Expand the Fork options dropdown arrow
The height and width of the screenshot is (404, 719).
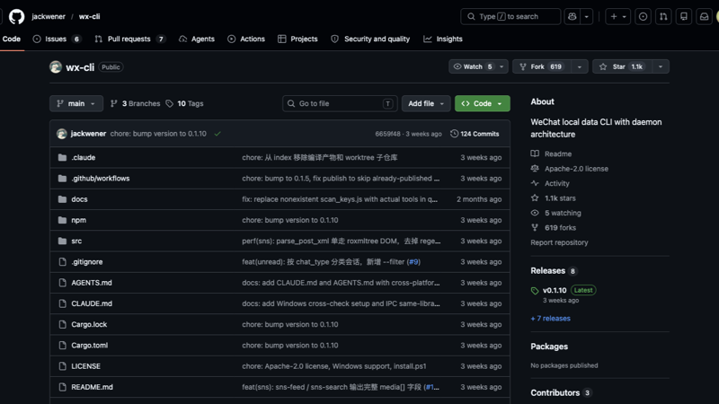click(580, 66)
